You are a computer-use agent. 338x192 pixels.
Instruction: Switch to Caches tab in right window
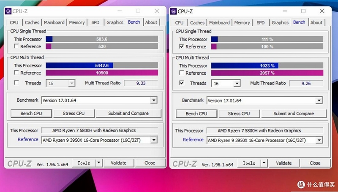click(x=197, y=23)
